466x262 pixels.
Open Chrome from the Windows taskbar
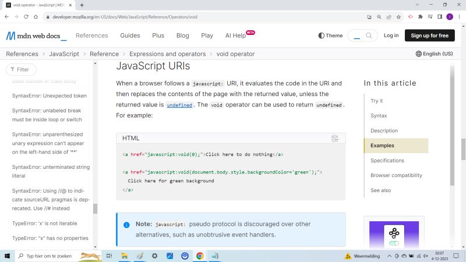click(x=200, y=256)
